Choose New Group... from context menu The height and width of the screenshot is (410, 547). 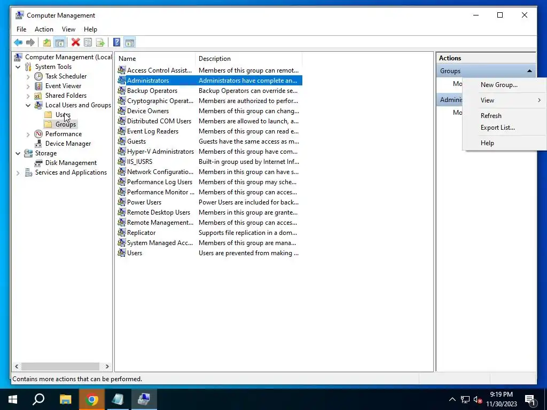coord(505,85)
